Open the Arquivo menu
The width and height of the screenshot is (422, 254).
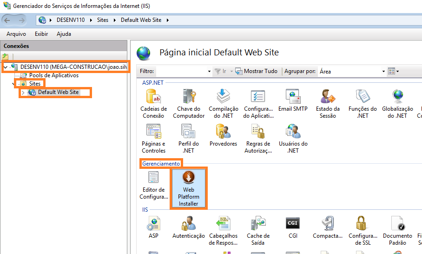pos(16,34)
